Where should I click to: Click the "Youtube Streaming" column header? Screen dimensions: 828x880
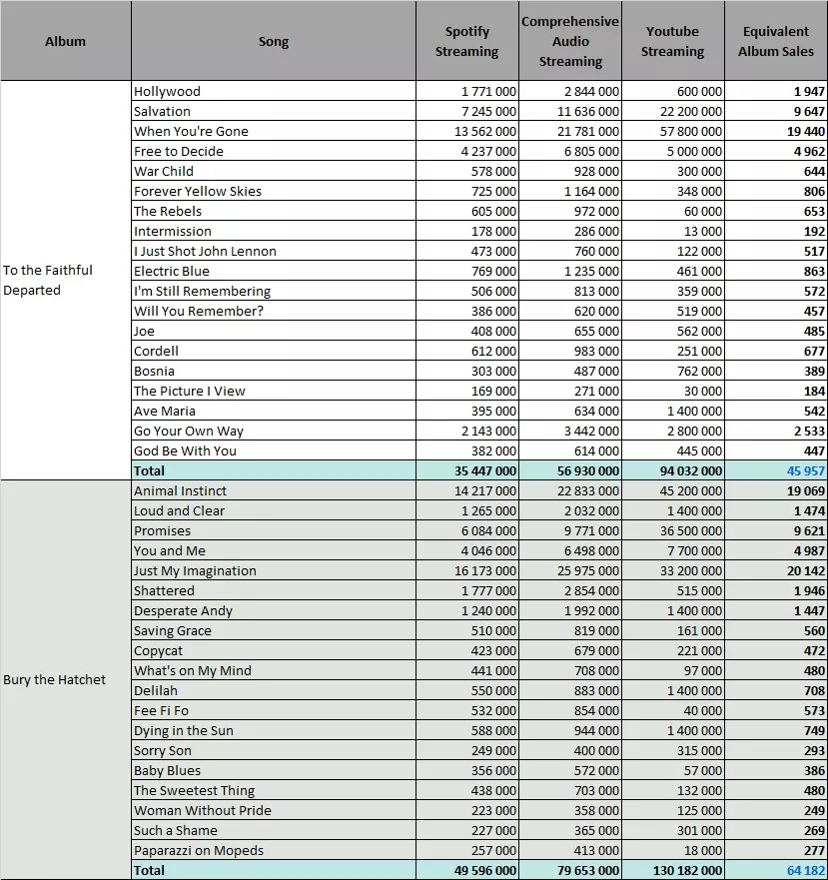coord(672,41)
